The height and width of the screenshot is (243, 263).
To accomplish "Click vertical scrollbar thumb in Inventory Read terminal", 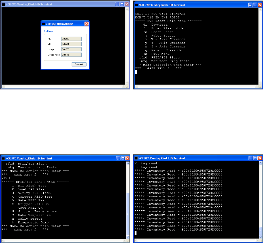I will click(x=260, y=231).
